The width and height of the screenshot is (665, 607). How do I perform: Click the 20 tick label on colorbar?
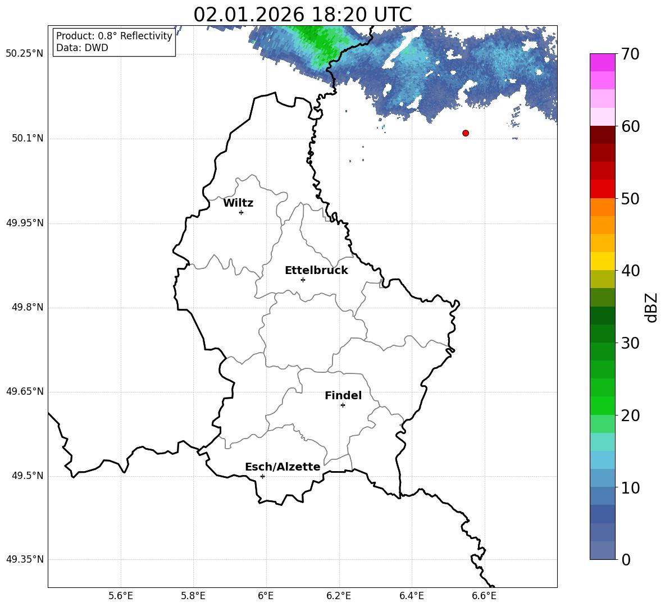630,416
